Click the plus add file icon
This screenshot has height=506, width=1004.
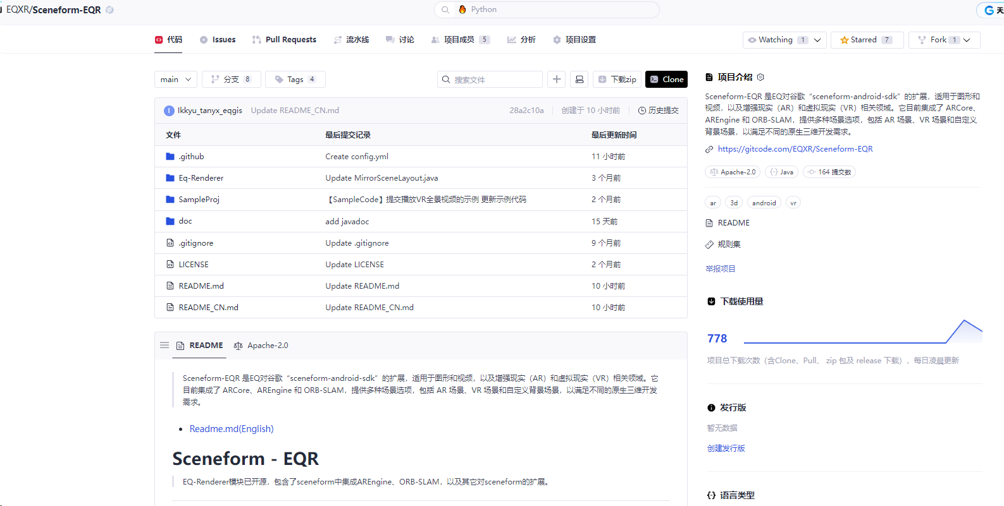point(557,79)
